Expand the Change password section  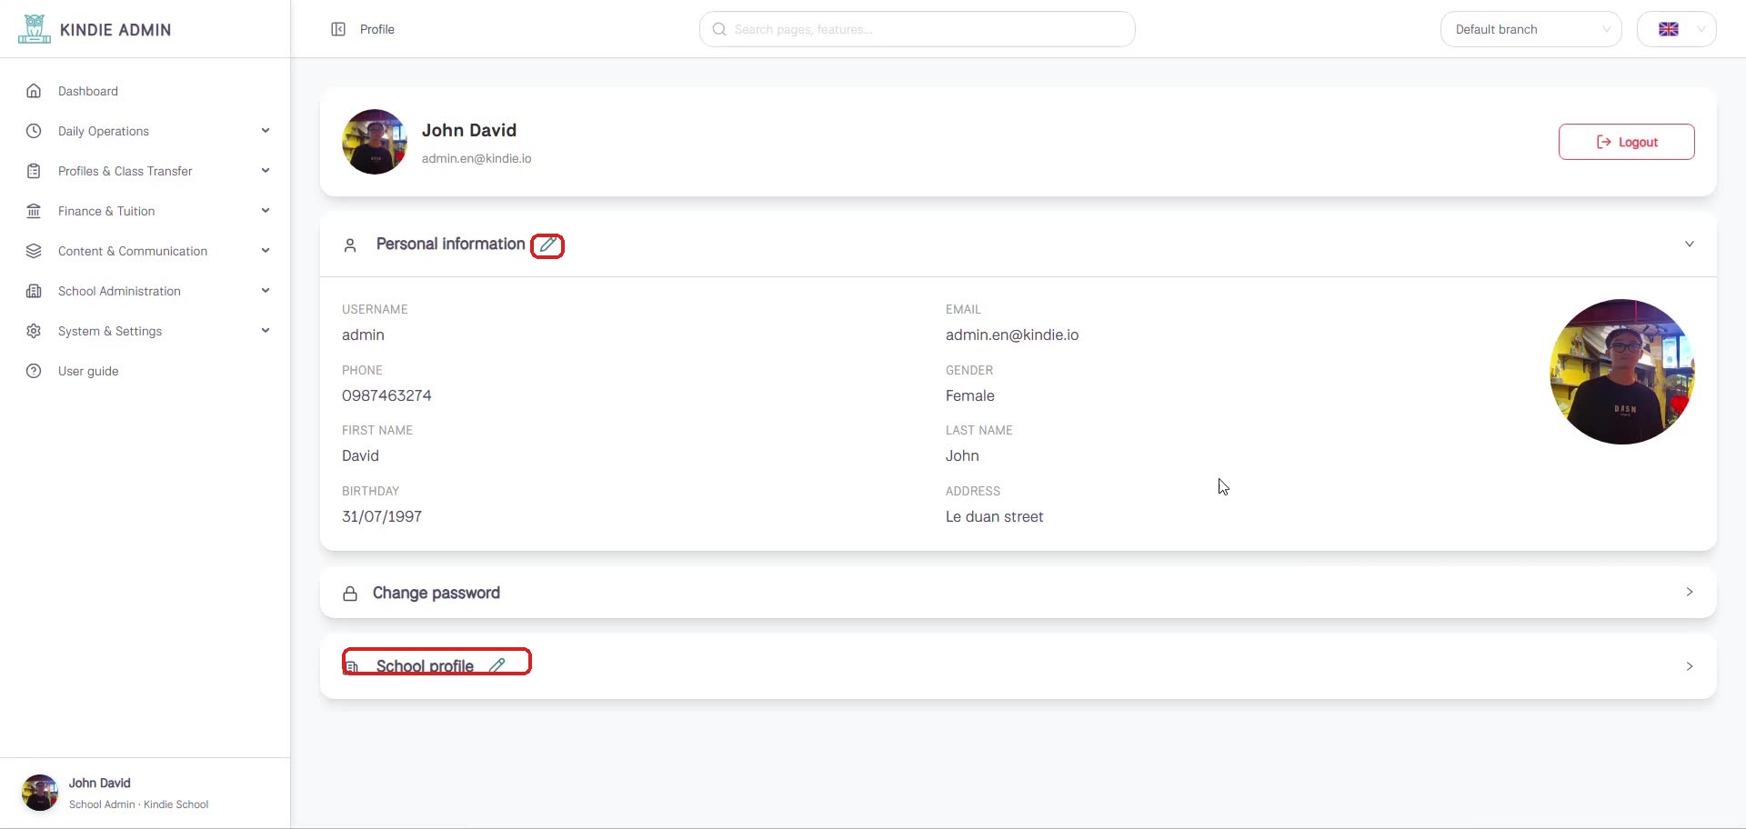coord(1018,593)
